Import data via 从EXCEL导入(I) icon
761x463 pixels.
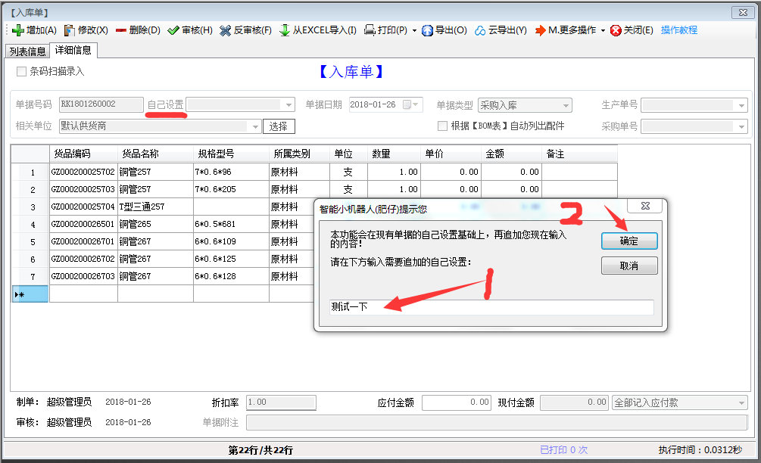click(x=285, y=30)
